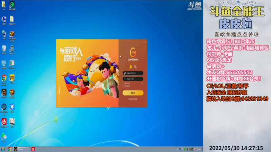The height and width of the screenshot is (152, 271).
Task: Minimize the WeGame login window
Action: (x=142, y=42)
